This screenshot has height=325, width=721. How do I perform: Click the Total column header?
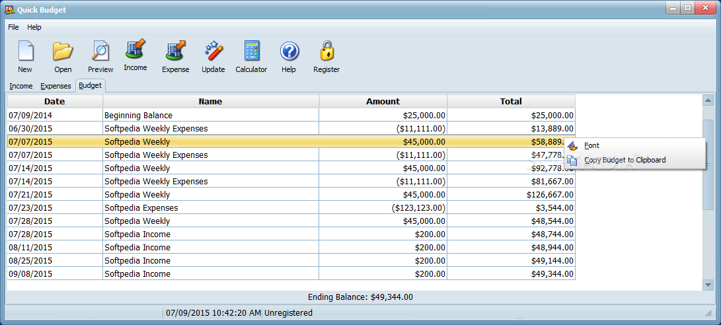click(x=511, y=102)
